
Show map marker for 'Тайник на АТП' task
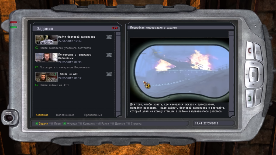click(109, 74)
